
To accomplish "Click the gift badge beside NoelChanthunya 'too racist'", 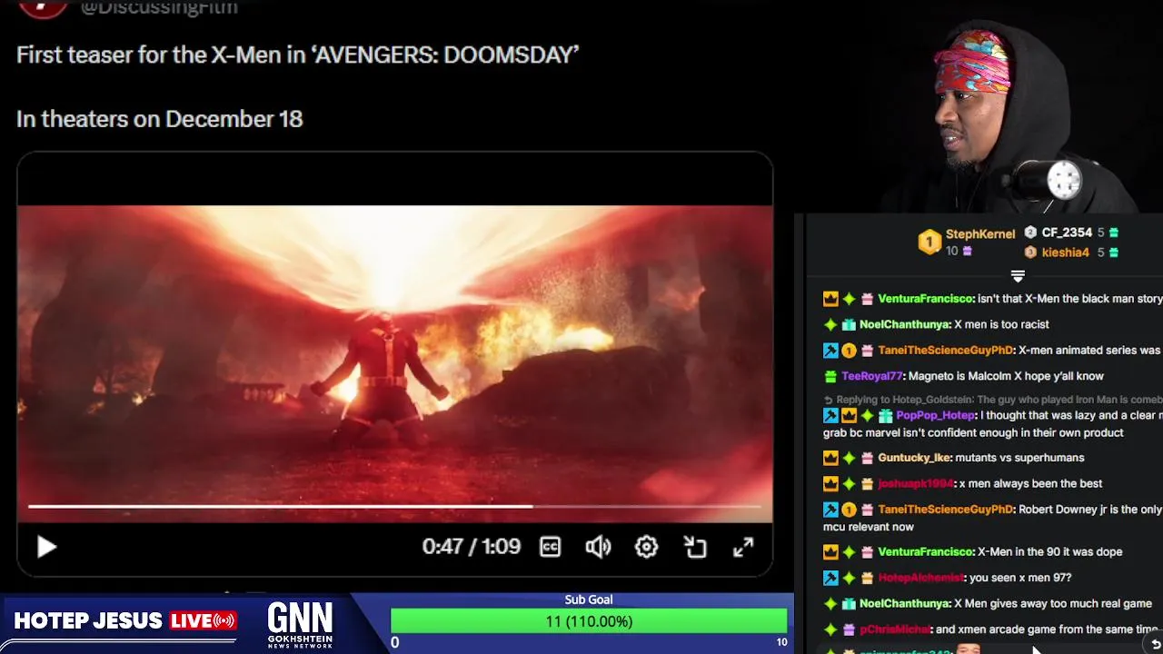I will coord(849,324).
